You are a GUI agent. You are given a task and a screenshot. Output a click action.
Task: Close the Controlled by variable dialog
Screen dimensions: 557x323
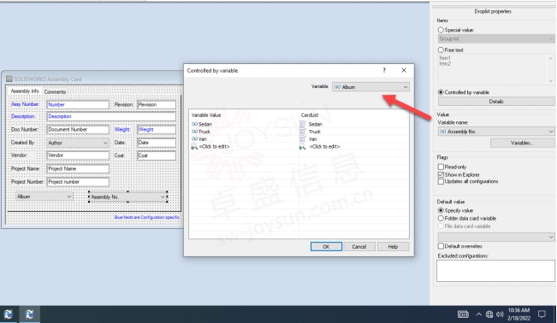404,70
